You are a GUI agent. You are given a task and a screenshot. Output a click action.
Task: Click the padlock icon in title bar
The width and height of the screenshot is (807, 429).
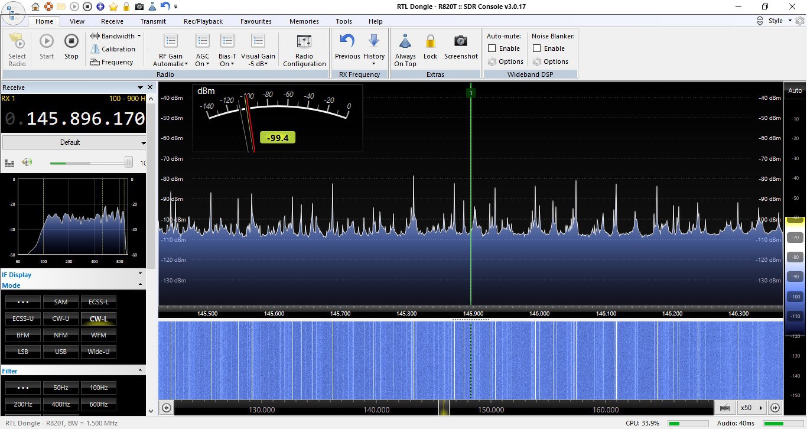126,6
